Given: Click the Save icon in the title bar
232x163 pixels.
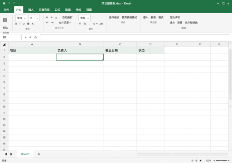Looking at the screenshot, I should (x=4, y=3).
